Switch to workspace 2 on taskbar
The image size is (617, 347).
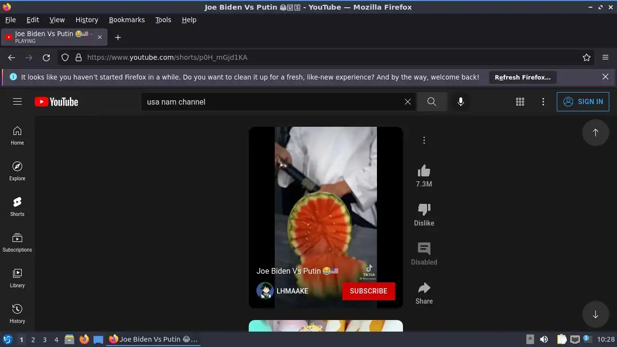click(33, 340)
